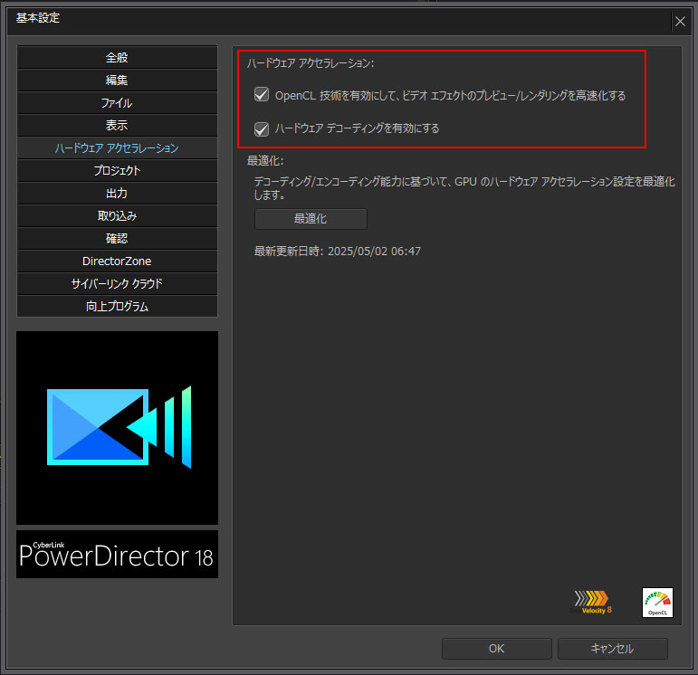Open the DirectorZone settings category
The image size is (698, 675).
(117, 261)
